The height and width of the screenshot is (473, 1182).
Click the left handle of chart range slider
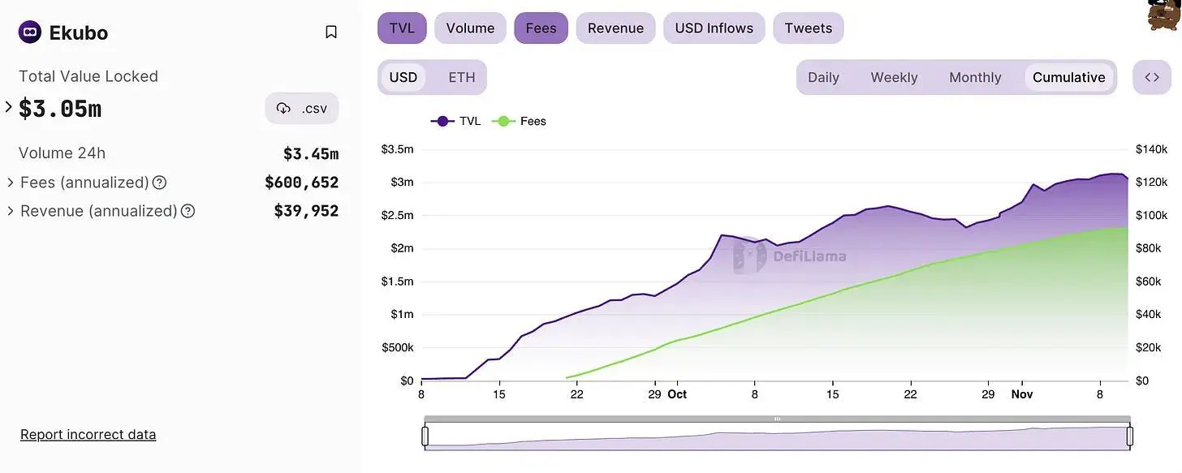(x=425, y=436)
